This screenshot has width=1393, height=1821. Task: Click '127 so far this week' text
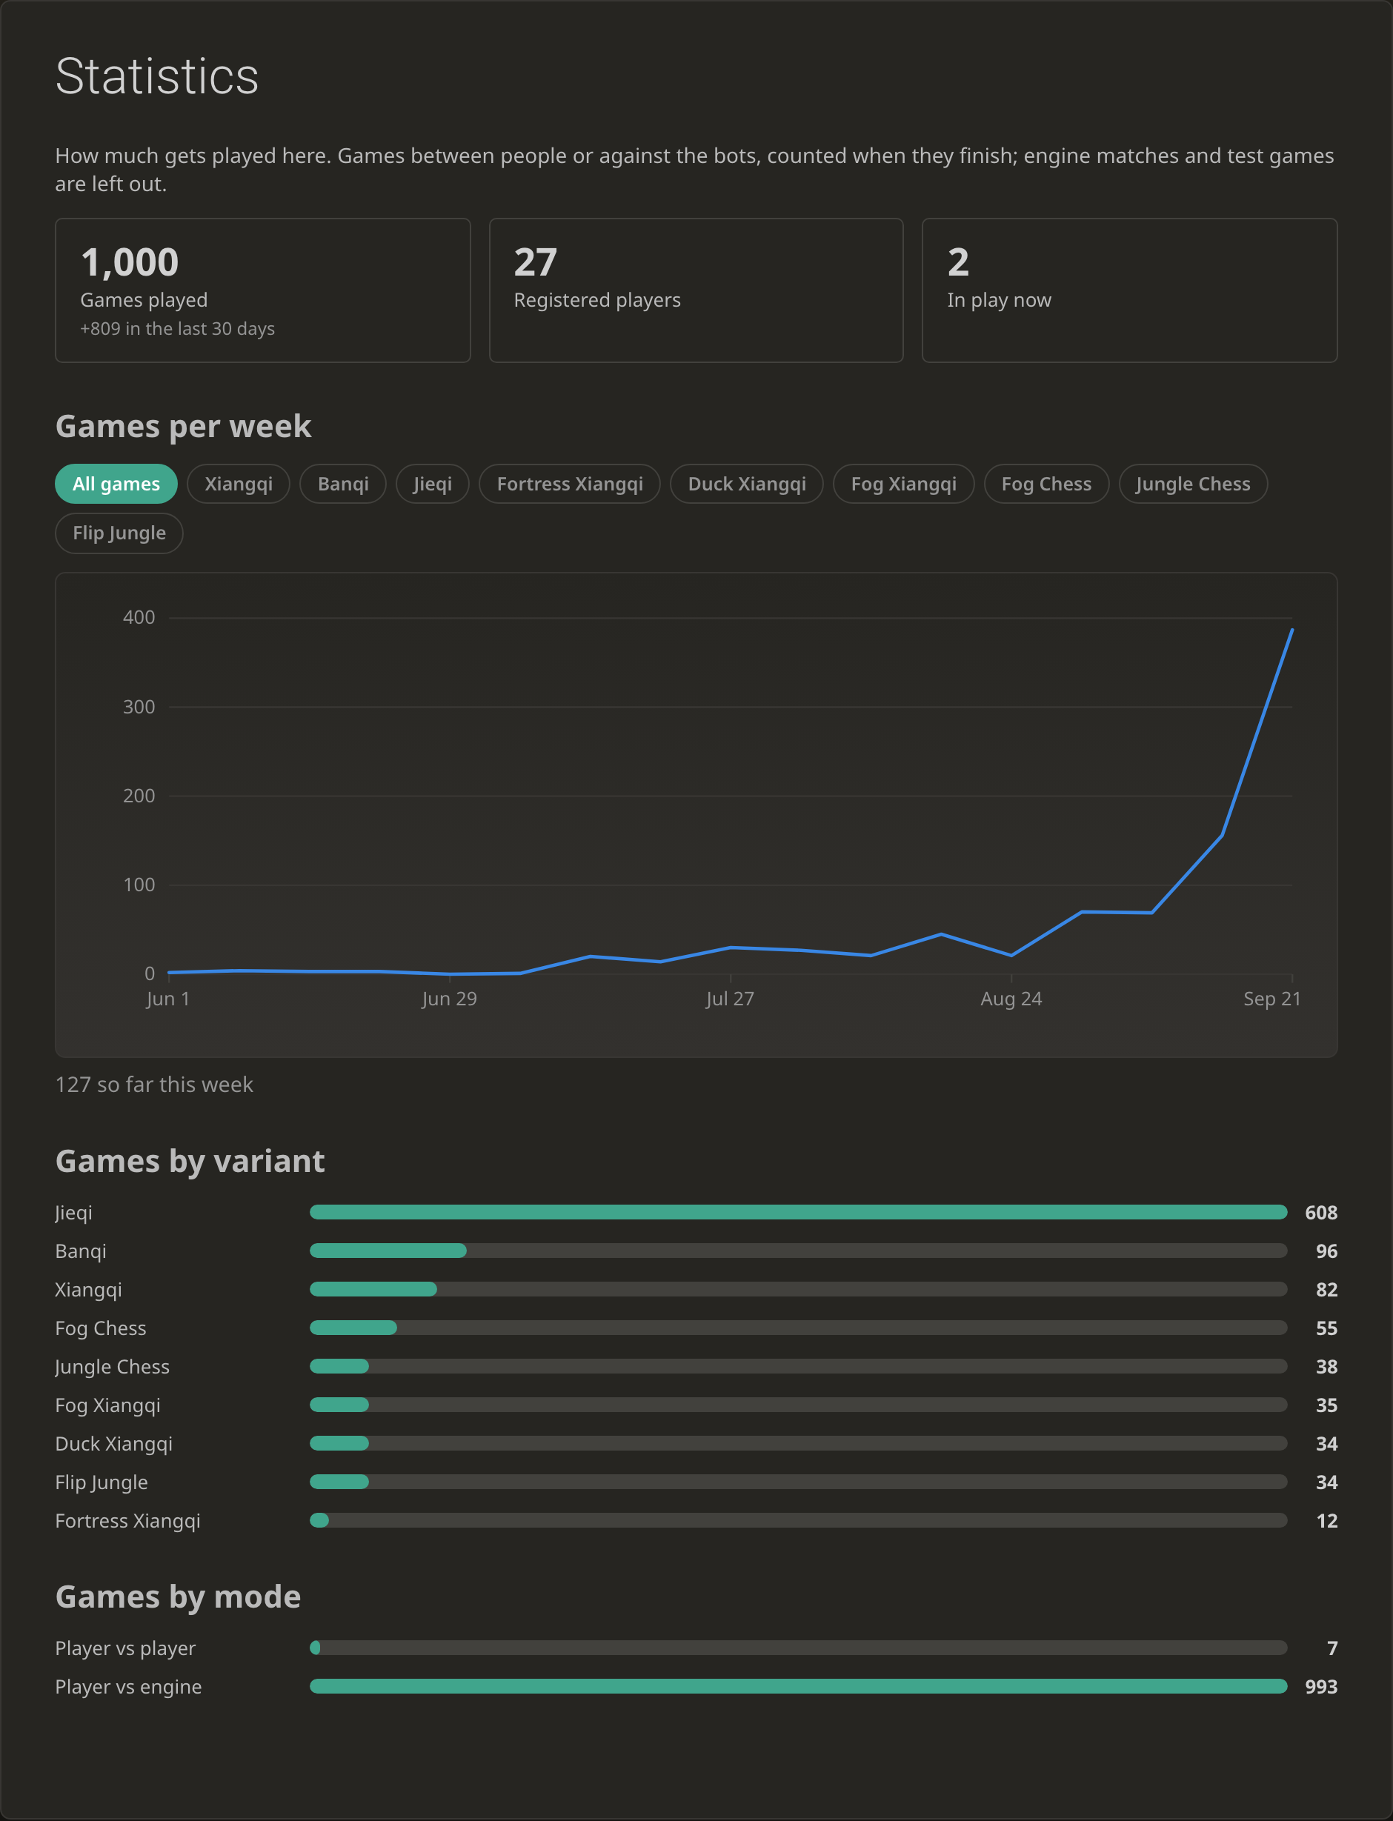coord(154,1084)
